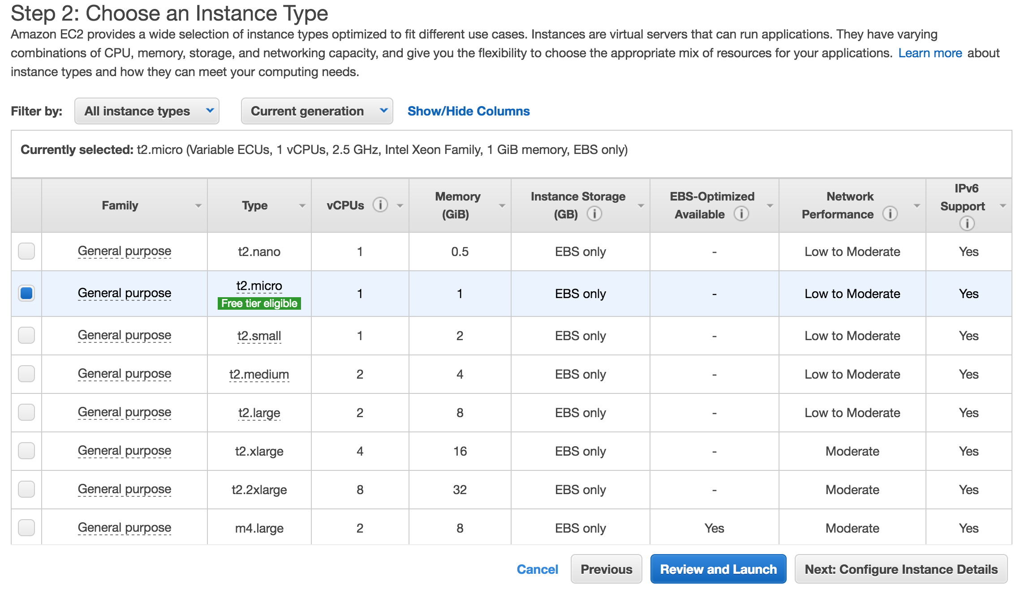Open Show/Hide Columns options

point(468,111)
